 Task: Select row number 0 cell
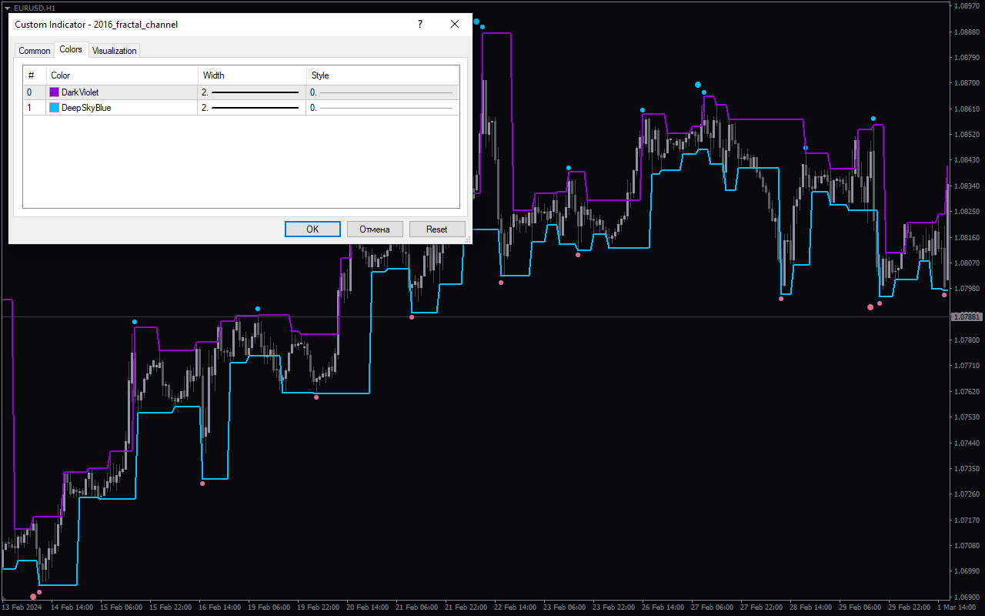coord(35,92)
